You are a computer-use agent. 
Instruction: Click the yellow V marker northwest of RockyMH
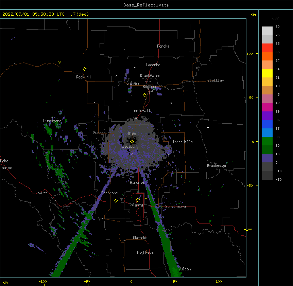59,62
